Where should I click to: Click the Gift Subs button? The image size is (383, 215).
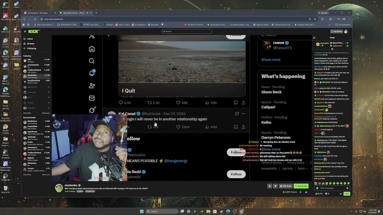285,186
